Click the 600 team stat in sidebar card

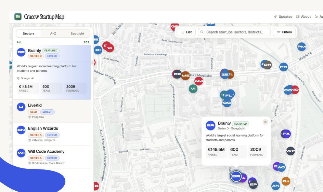(x=52, y=88)
